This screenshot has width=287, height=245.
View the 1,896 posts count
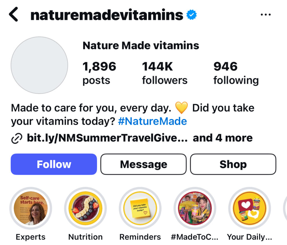pos(99,73)
